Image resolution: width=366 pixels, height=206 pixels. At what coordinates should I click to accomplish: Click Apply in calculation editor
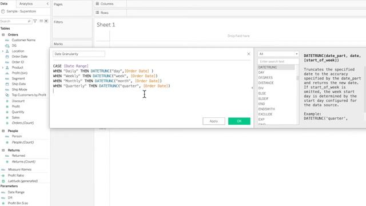(214, 121)
